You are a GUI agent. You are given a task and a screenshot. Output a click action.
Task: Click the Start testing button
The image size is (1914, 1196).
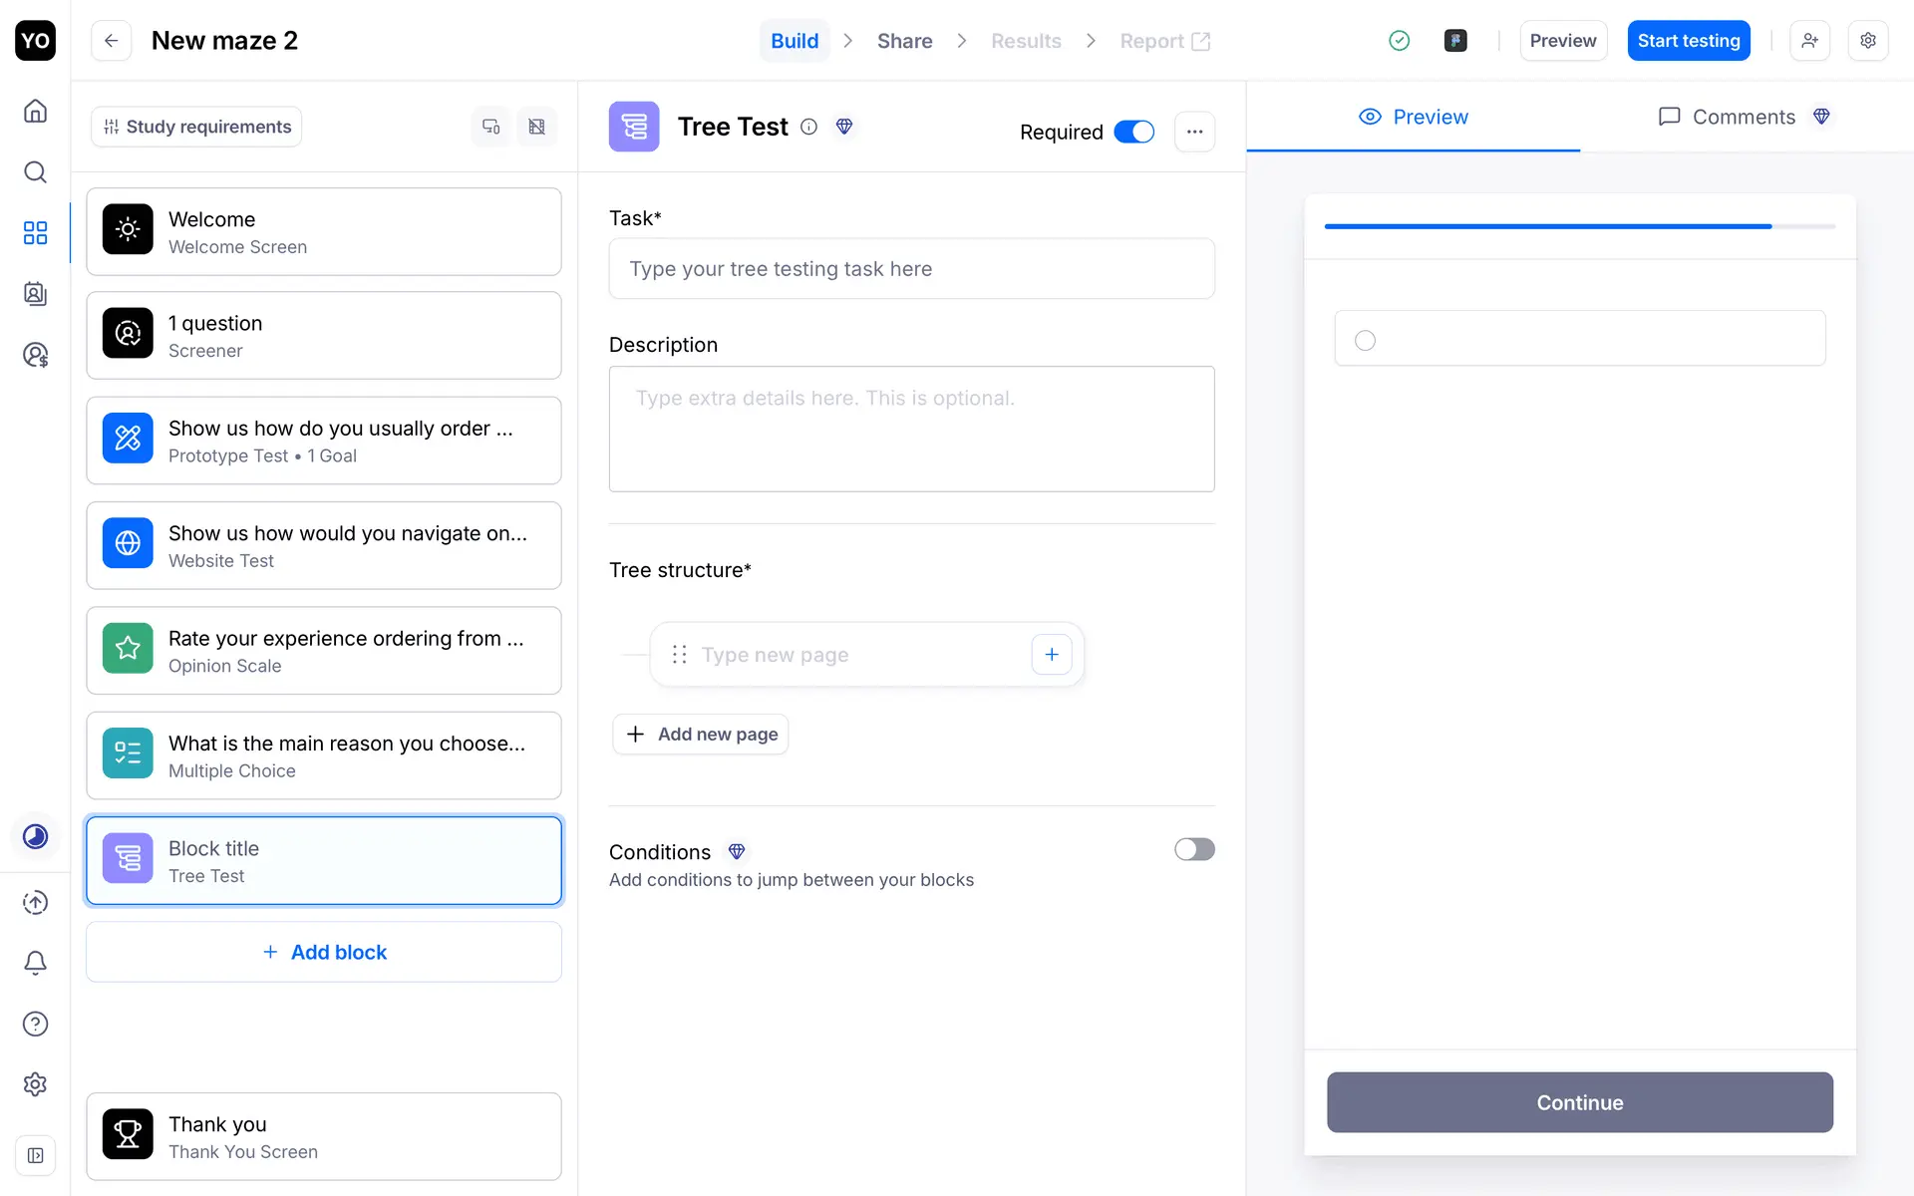pos(1688,41)
